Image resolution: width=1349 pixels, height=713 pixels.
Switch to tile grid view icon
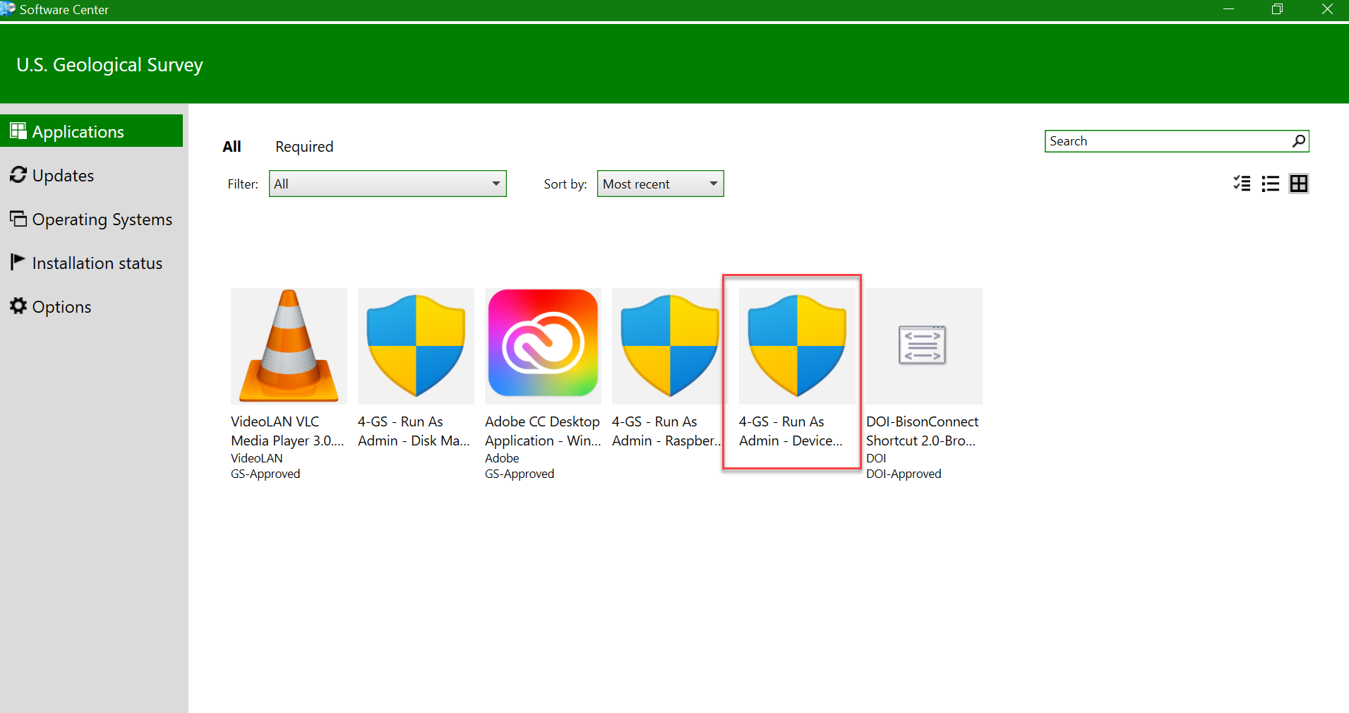tap(1299, 184)
